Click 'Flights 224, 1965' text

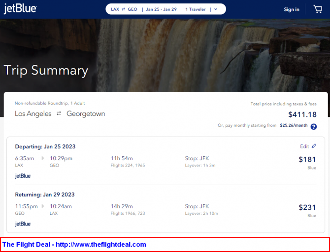[x=128, y=166]
